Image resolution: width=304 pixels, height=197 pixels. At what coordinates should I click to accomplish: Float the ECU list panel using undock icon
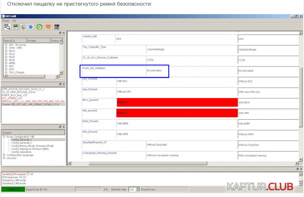[x=60, y=33]
